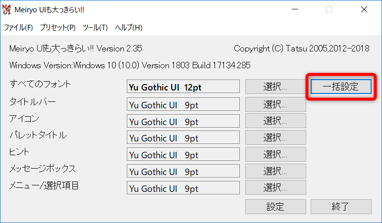The width and height of the screenshot is (382, 223).
Task: Click the アイコン font field
Action: 183,121
